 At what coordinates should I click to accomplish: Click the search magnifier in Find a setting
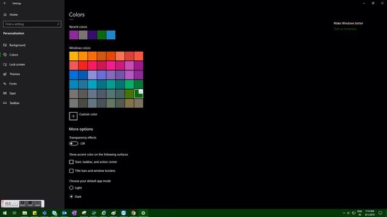58,24
